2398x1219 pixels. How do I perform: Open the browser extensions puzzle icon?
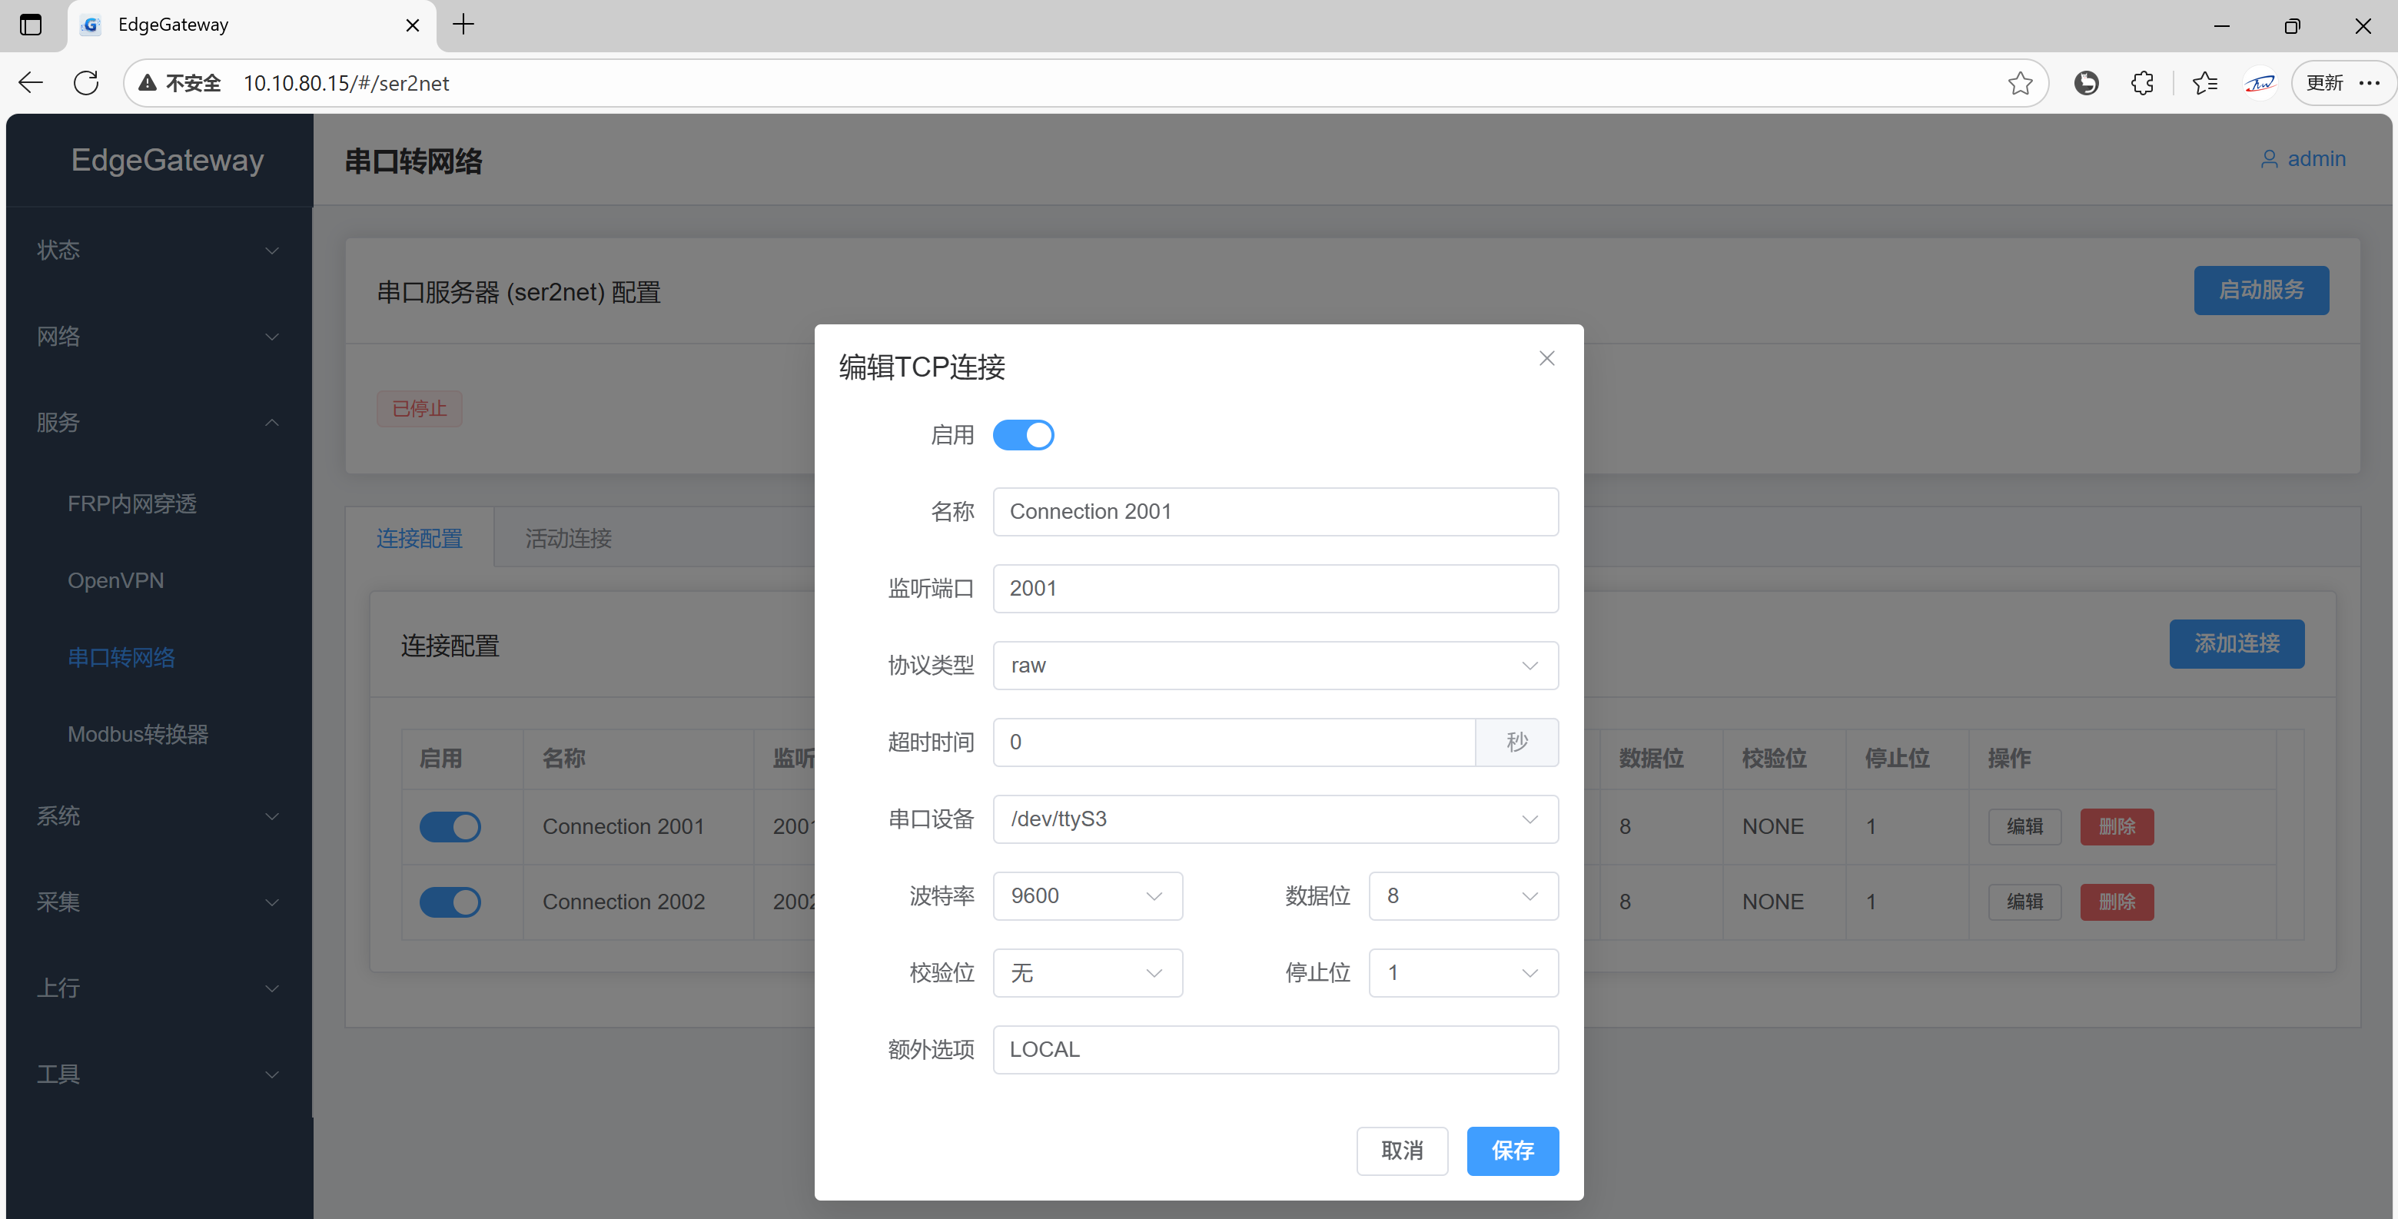(2142, 83)
